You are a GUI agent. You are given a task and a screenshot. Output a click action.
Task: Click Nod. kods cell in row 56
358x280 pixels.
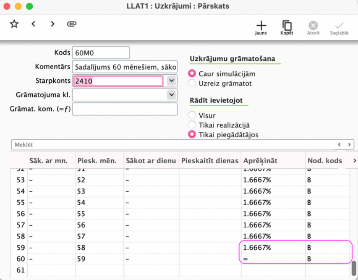point(327,214)
